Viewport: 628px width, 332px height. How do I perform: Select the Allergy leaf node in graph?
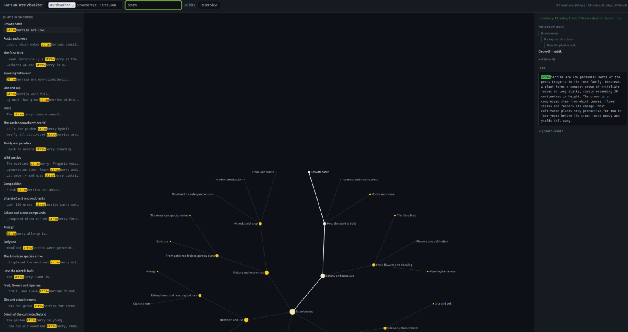tap(157, 271)
